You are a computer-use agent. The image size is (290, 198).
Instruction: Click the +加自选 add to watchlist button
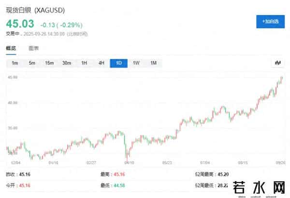coord(270,22)
